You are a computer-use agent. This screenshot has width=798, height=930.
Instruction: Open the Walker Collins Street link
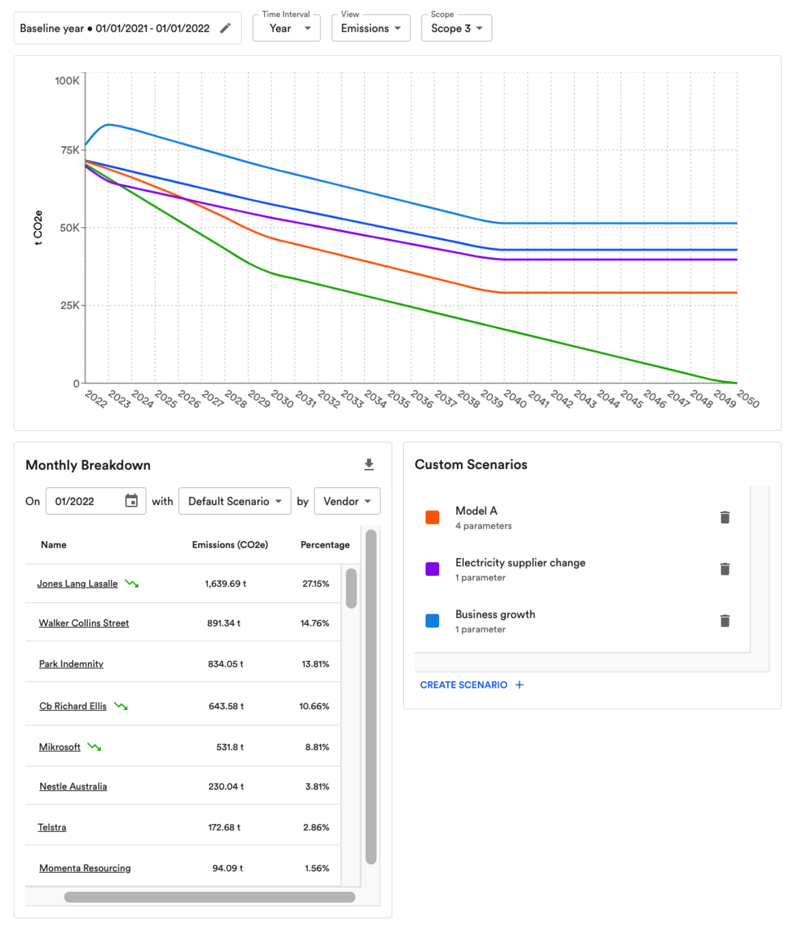84,623
